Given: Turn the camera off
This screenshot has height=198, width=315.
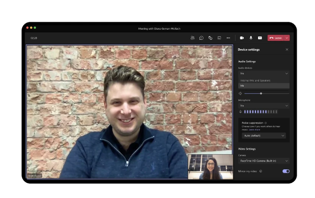Looking at the screenshot, I should coord(242,38).
